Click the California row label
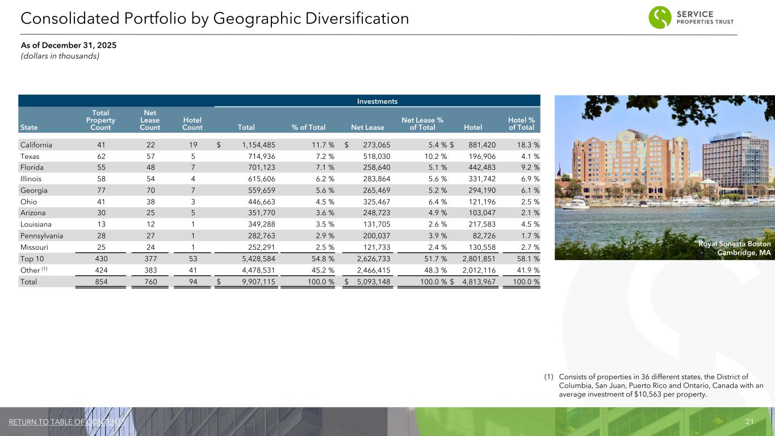 [36, 145]
